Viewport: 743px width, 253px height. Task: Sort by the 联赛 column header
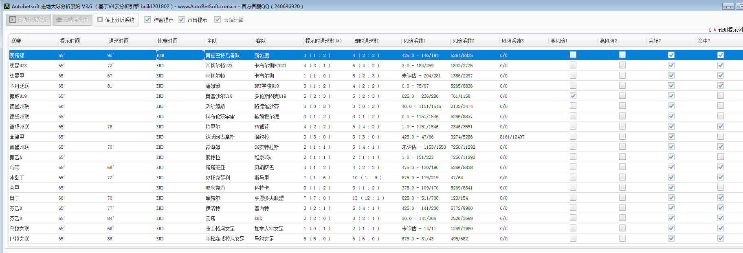coord(16,41)
